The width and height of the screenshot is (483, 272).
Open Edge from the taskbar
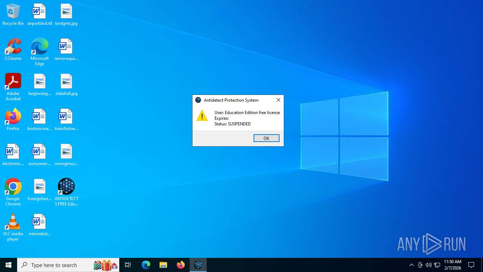(x=146, y=265)
